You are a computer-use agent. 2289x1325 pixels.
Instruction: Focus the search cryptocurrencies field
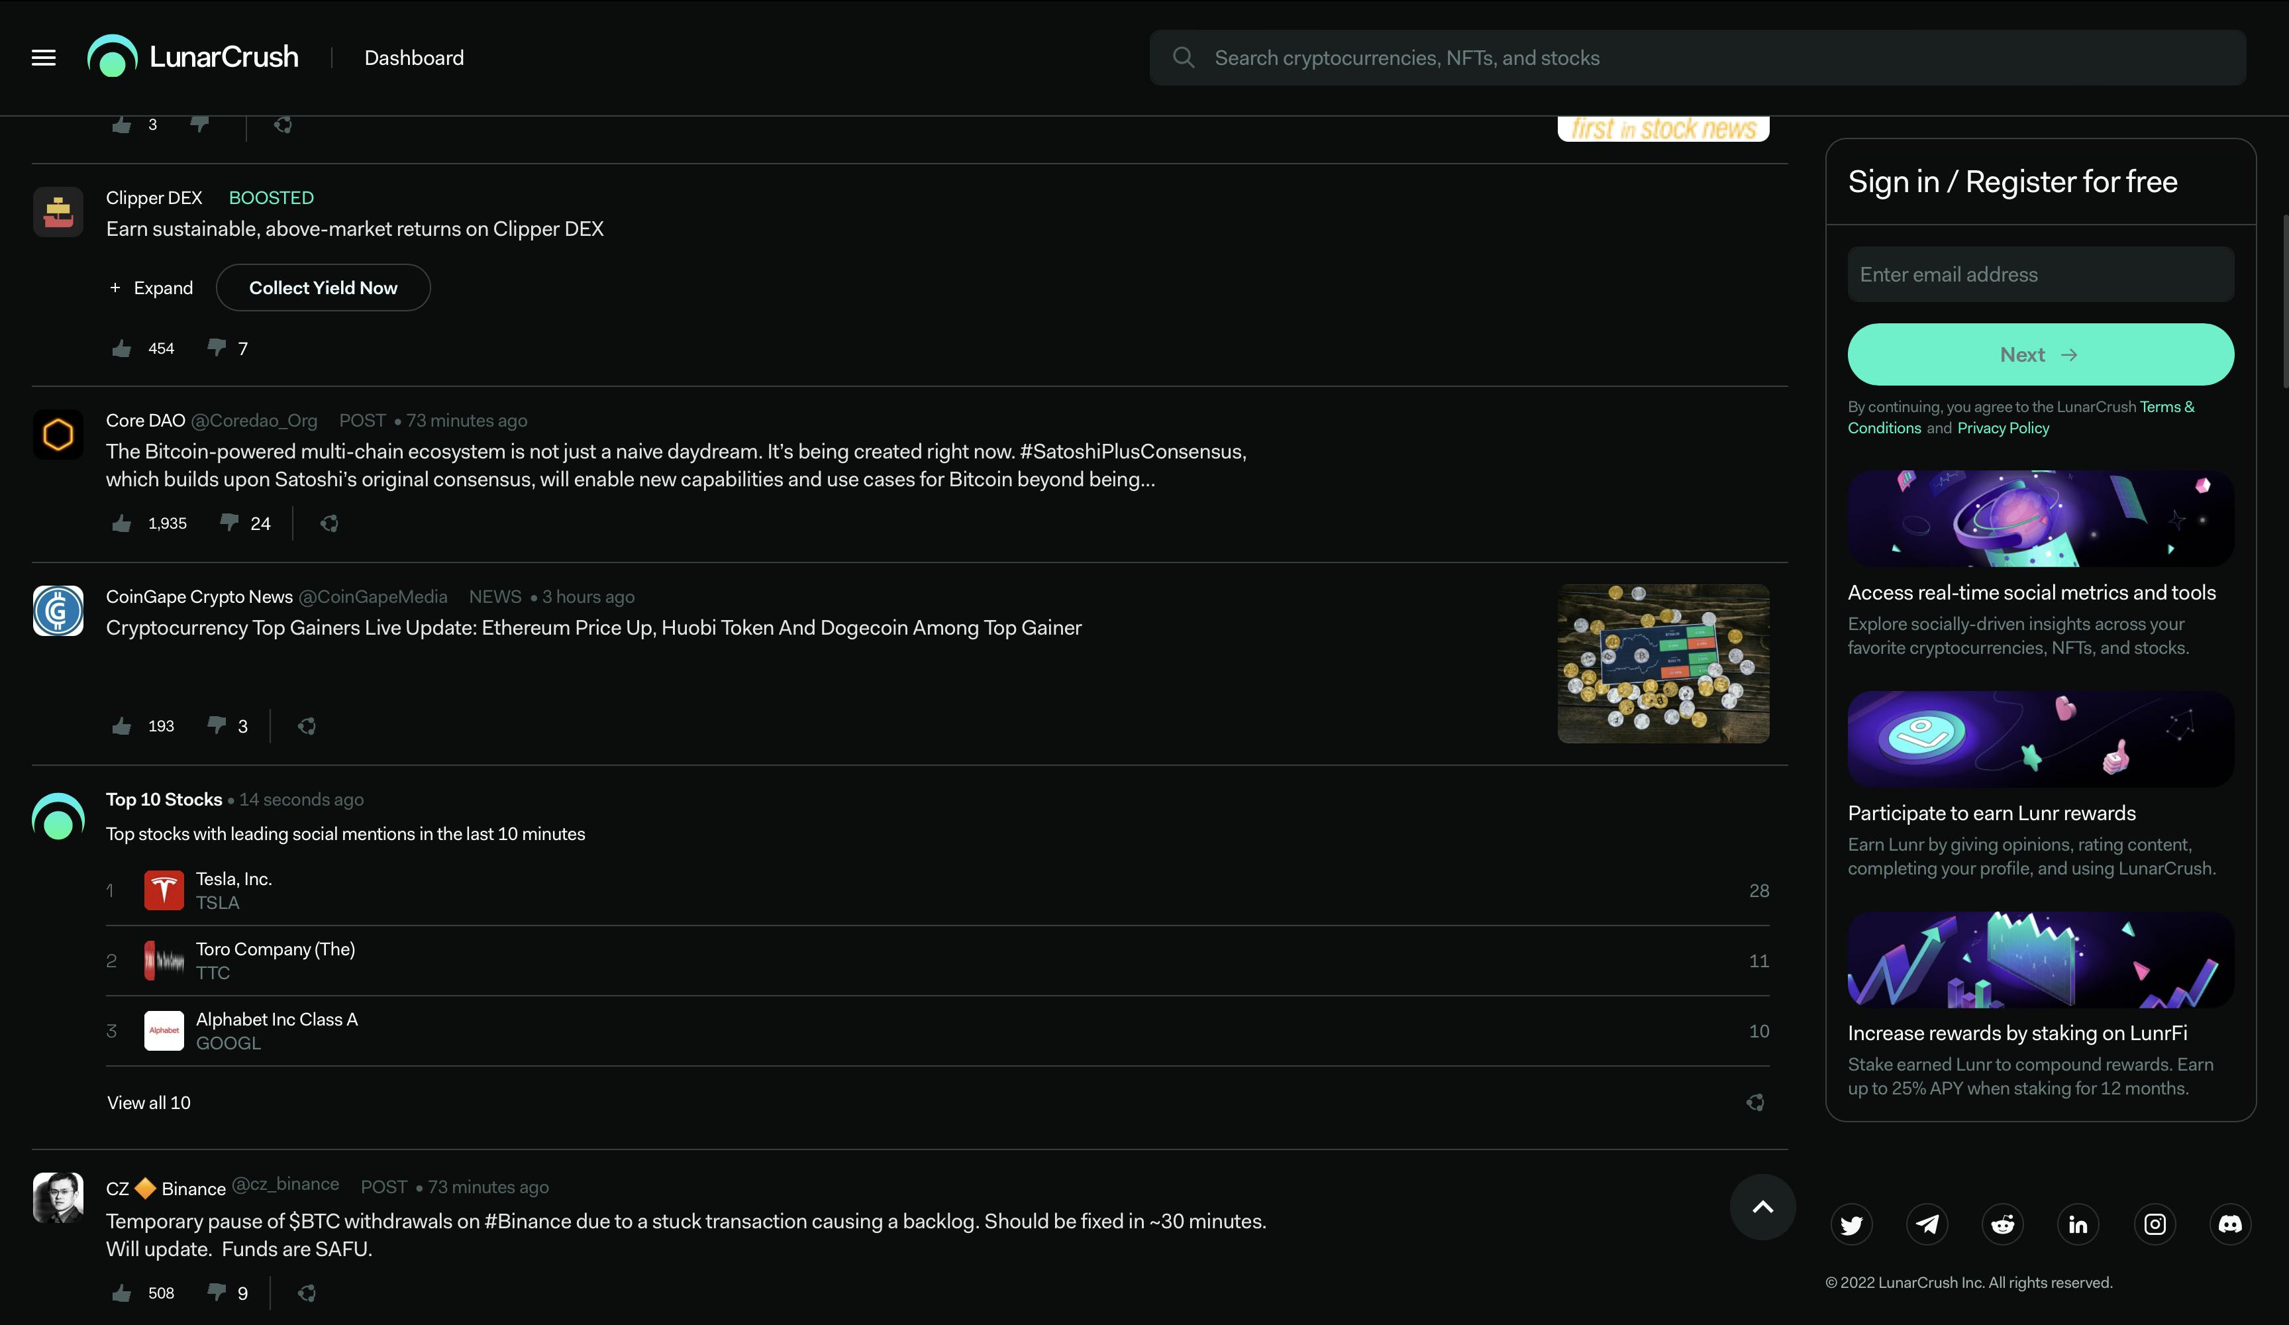pos(1698,57)
